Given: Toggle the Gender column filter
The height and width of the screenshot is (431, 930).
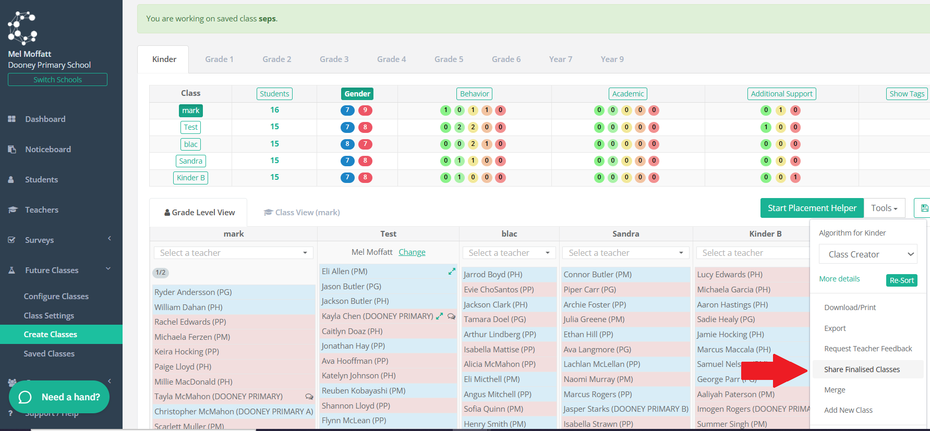Looking at the screenshot, I should (357, 94).
